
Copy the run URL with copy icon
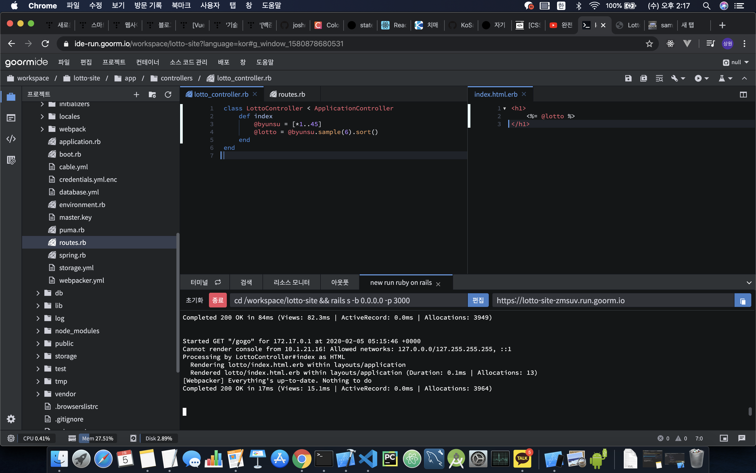tap(743, 301)
